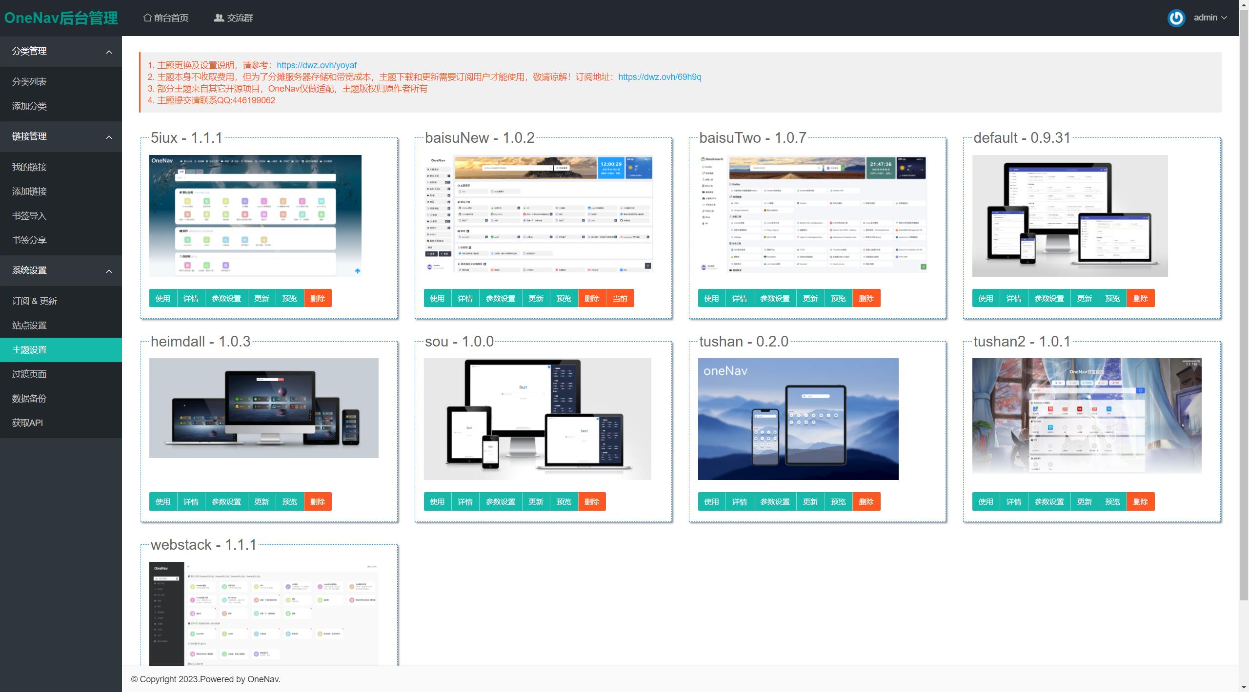Click 当前 button on baisuNew theme
This screenshot has height=692, width=1249.
click(x=620, y=298)
